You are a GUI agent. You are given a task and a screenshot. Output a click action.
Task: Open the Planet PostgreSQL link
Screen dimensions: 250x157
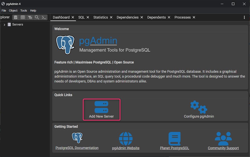[175, 148]
